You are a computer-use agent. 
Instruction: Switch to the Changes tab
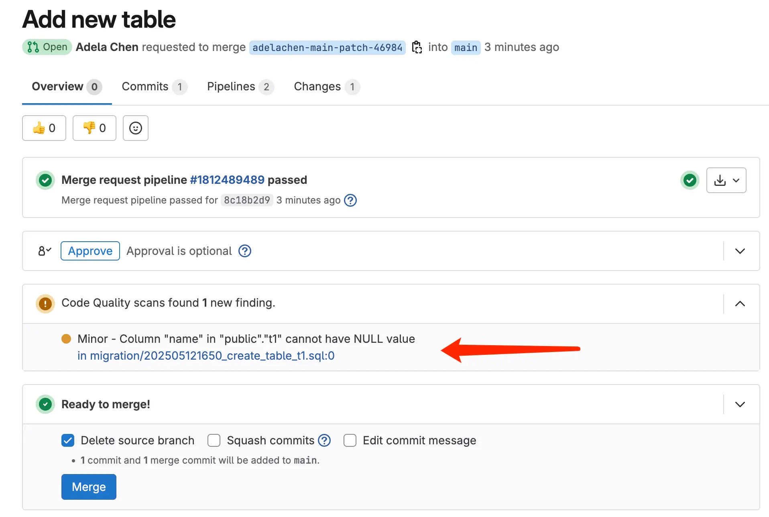[317, 87]
